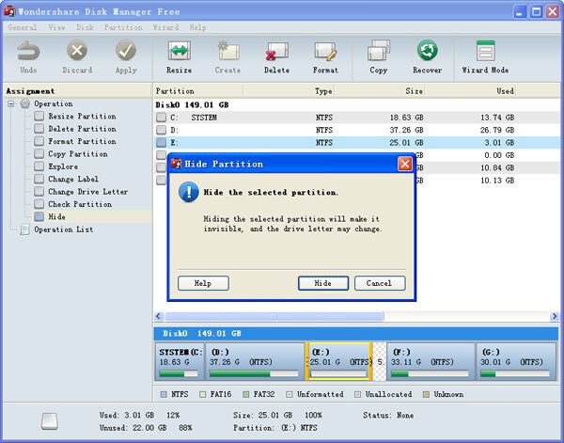
Task: Click the Disk0 149.01 GB blue map header
Action: 356,334
